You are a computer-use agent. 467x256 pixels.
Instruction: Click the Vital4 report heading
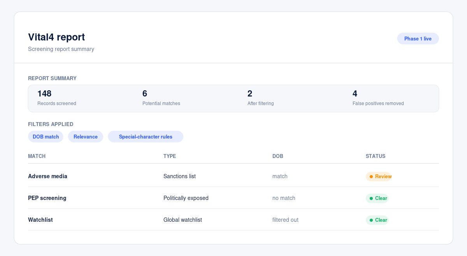(x=56, y=37)
